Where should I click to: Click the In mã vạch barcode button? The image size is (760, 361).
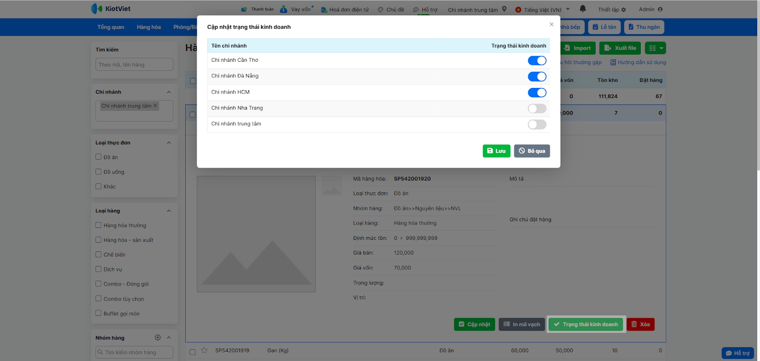[522, 324]
